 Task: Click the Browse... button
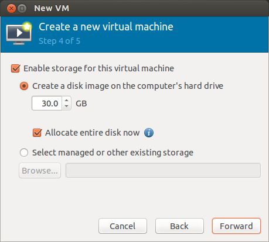40,171
